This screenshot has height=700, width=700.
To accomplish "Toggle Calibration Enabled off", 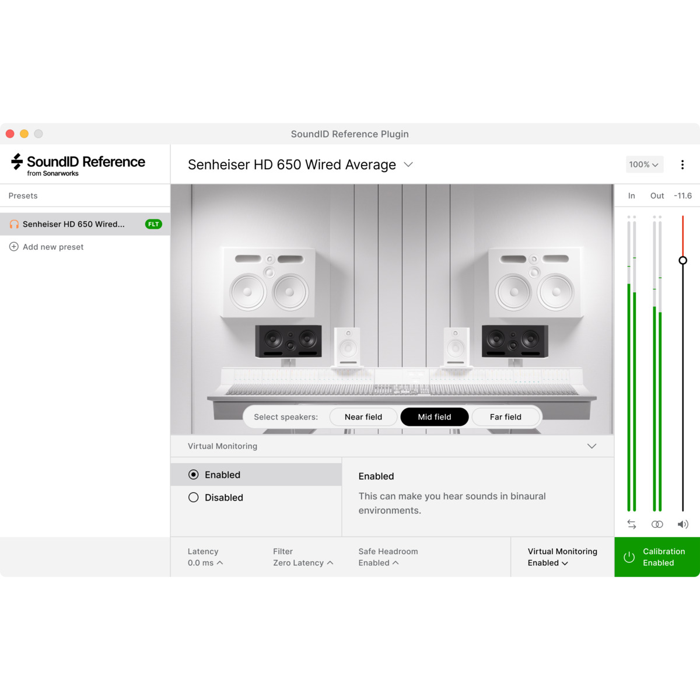I will click(x=656, y=557).
